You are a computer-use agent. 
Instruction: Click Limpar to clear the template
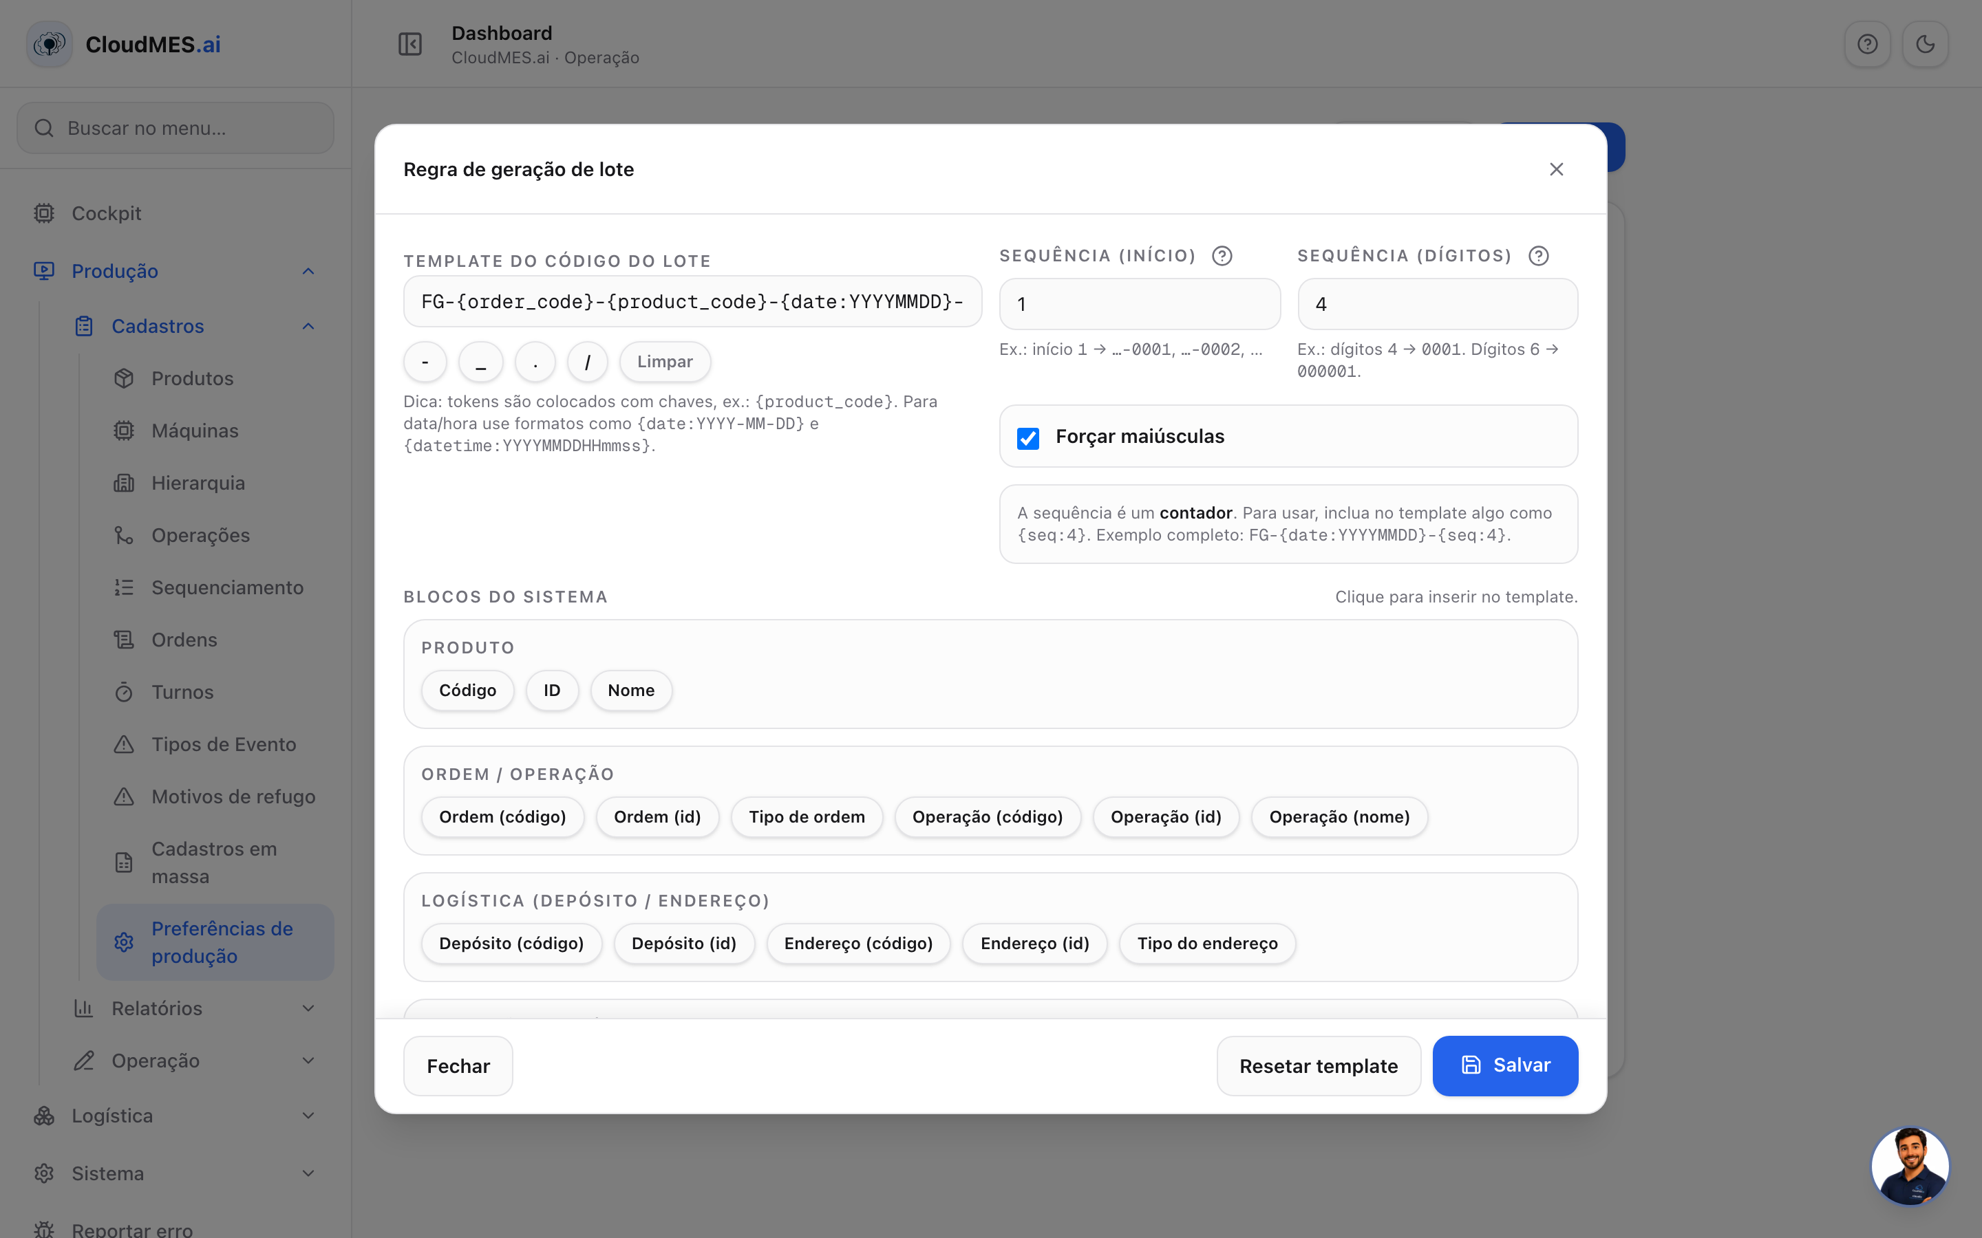point(665,362)
